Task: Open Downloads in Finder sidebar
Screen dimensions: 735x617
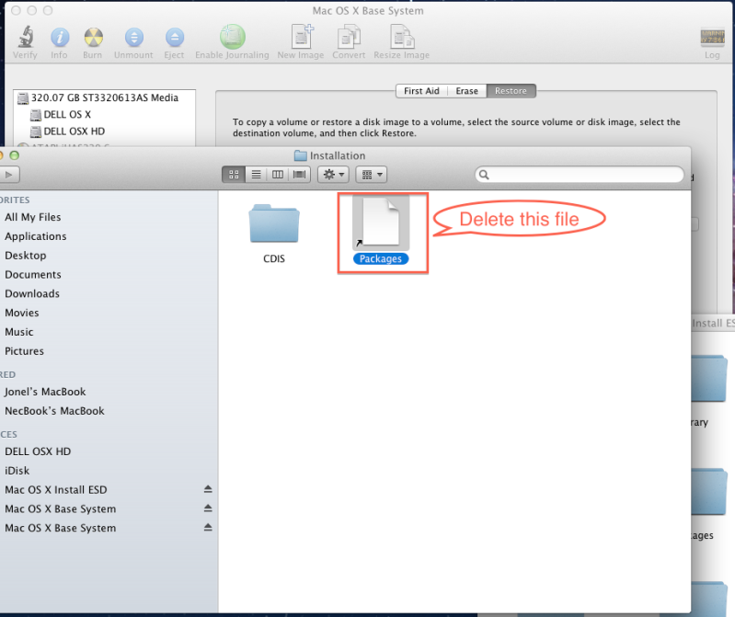Action: (x=32, y=293)
